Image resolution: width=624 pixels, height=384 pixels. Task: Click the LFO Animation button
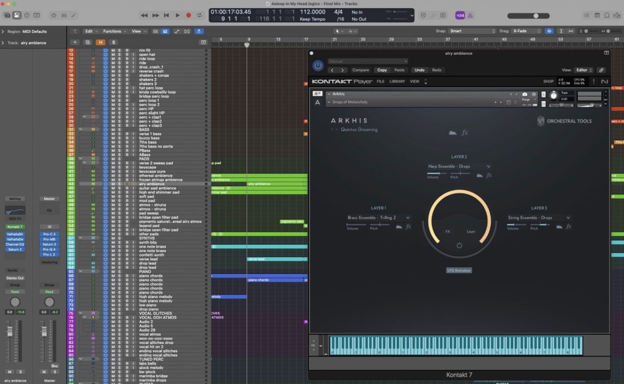click(x=459, y=270)
